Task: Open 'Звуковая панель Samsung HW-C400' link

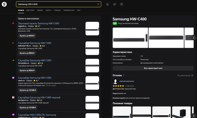Action: 39,23
